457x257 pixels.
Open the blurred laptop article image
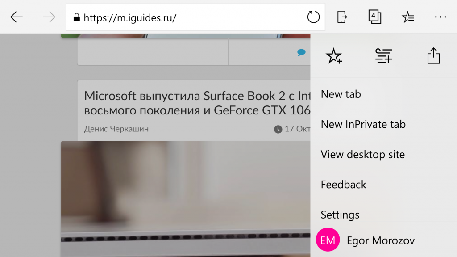click(185, 197)
